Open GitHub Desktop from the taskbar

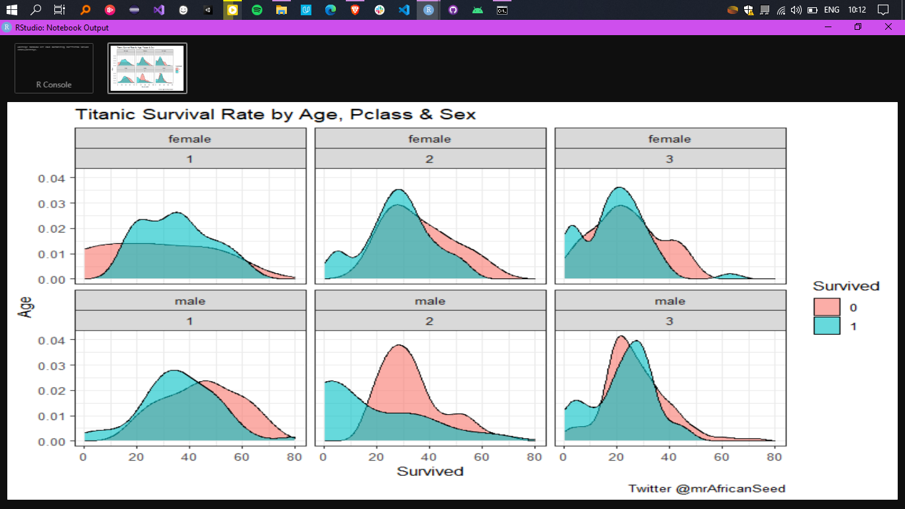tap(452, 9)
